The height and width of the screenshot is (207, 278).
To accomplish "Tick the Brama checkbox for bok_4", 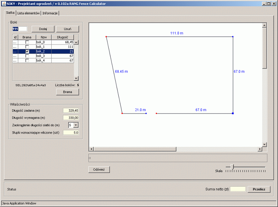I will click(x=27, y=60).
